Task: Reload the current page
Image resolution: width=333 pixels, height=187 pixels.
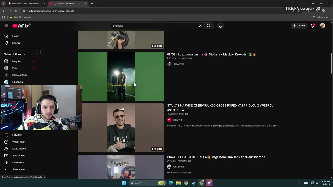Action: pyautogui.click(x=16, y=11)
